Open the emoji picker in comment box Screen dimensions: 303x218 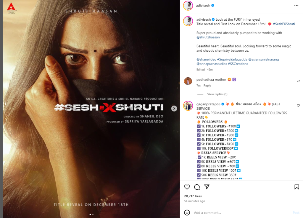pyautogui.click(x=187, y=213)
